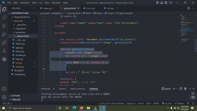Change UTF-8 encoding
Image resolution: width=197 pixels, height=111 pixels.
click(x=141, y=104)
